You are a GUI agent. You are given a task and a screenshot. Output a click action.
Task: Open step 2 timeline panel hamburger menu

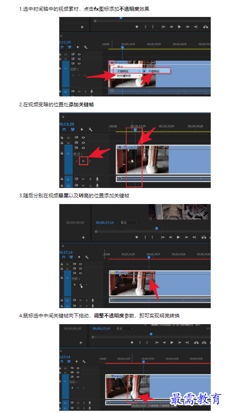(x=63, y=117)
